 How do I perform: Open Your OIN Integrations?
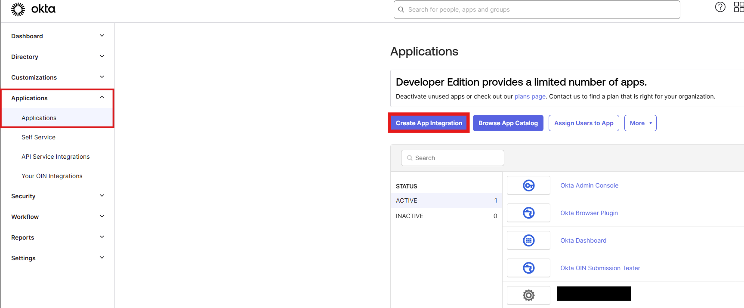[x=52, y=176]
